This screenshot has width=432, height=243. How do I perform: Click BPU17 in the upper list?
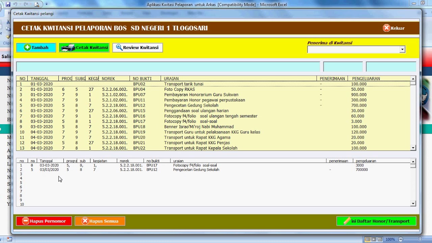click(x=139, y=122)
